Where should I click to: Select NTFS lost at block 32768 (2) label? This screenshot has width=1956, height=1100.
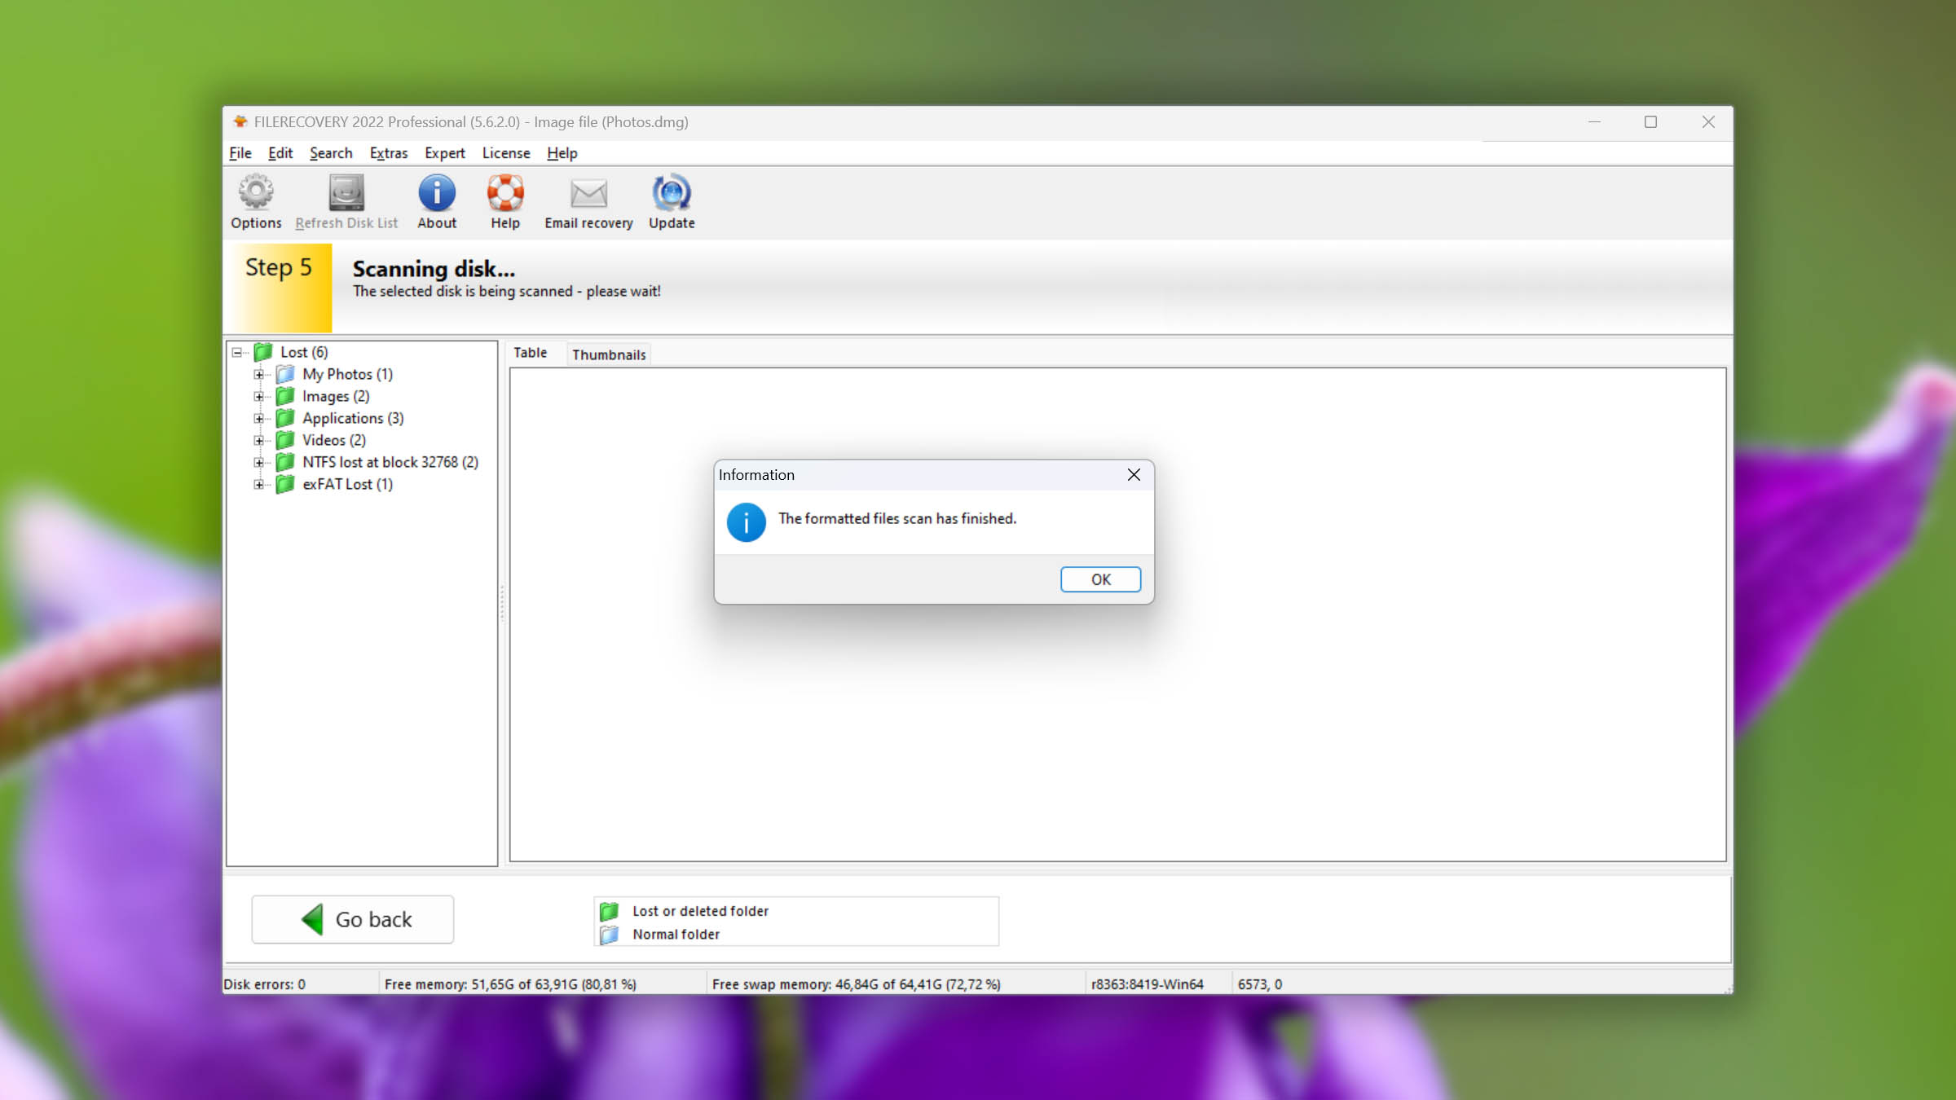(x=390, y=462)
